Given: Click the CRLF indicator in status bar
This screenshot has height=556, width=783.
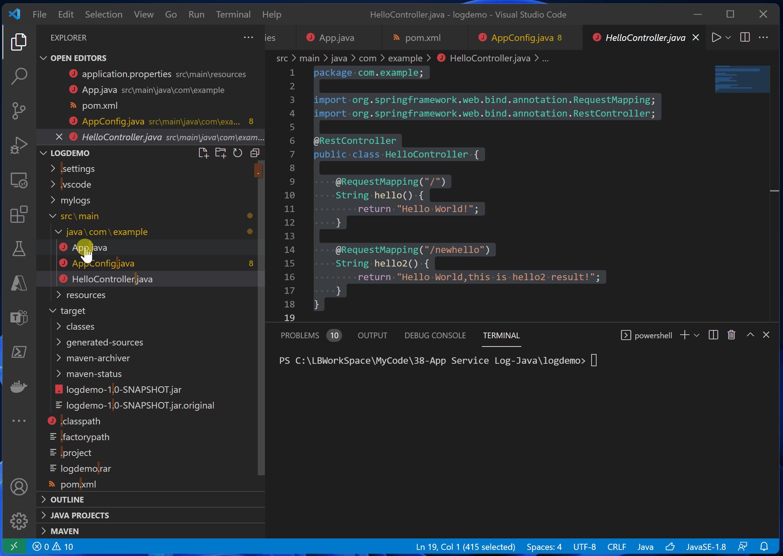Looking at the screenshot, I should 616,547.
